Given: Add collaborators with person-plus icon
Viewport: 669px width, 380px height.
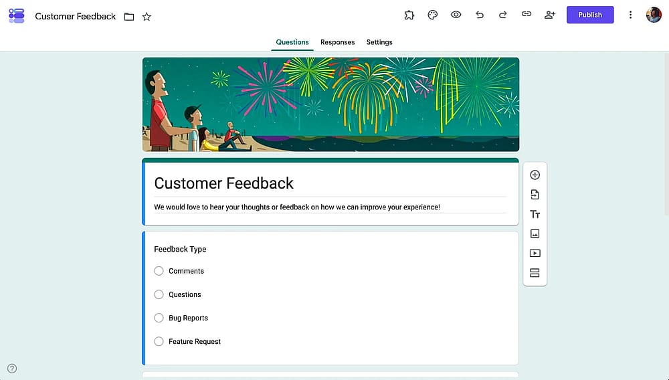Looking at the screenshot, I should pyautogui.click(x=549, y=15).
